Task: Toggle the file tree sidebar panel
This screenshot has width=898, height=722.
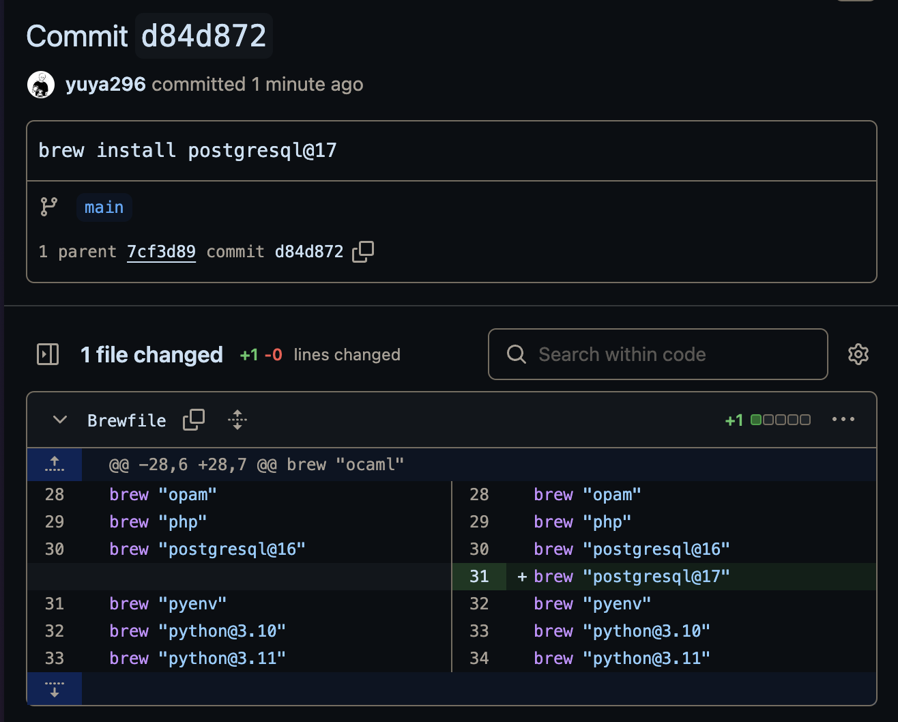Action: pyautogui.click(x=48, y=354)
